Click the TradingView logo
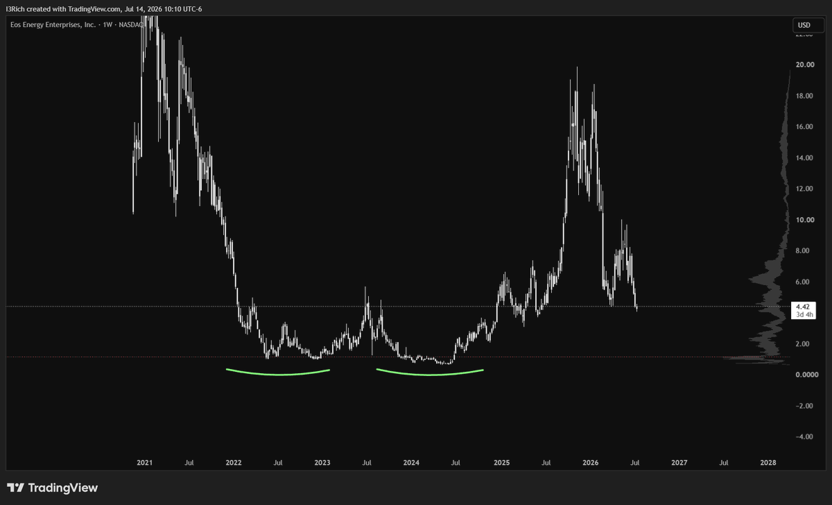 pos(52,488)
